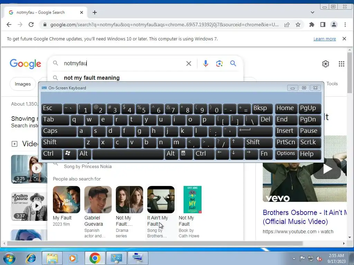Toggle the right Alt key
The height and width of the screenshot is (265, 354).
coord(171,154)
